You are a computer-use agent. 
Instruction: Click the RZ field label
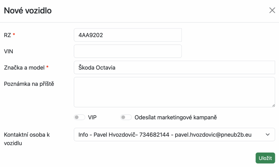coord(7,35)
